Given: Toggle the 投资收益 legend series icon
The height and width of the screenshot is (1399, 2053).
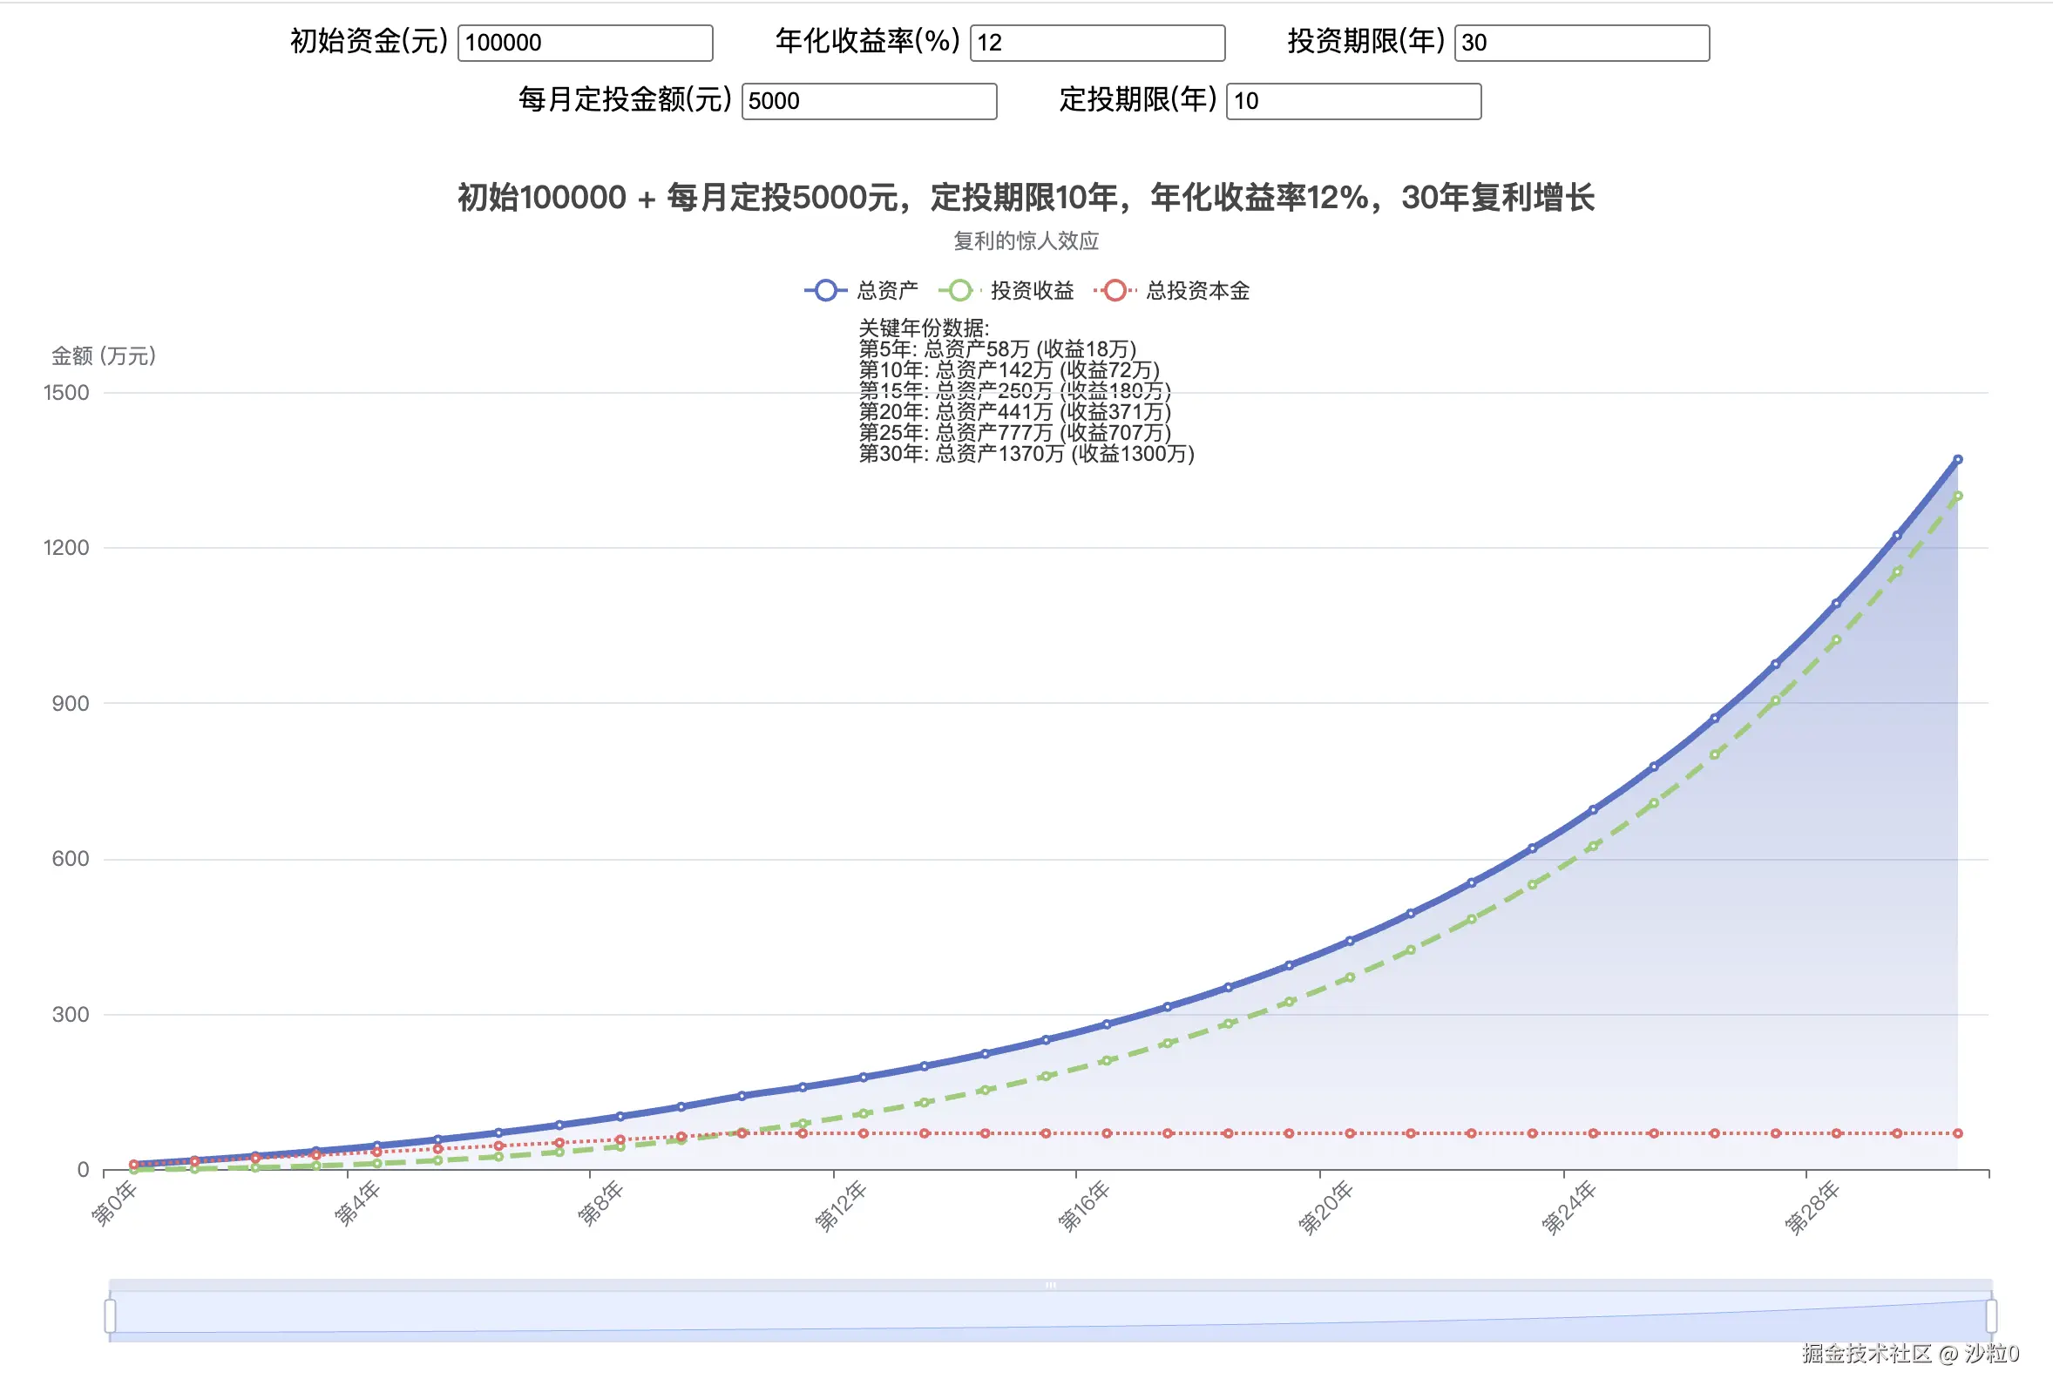Looking at the screenshot, I should [959, 291].
